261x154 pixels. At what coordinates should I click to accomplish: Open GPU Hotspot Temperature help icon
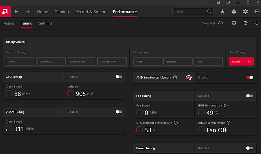click(x=176, y=123)
